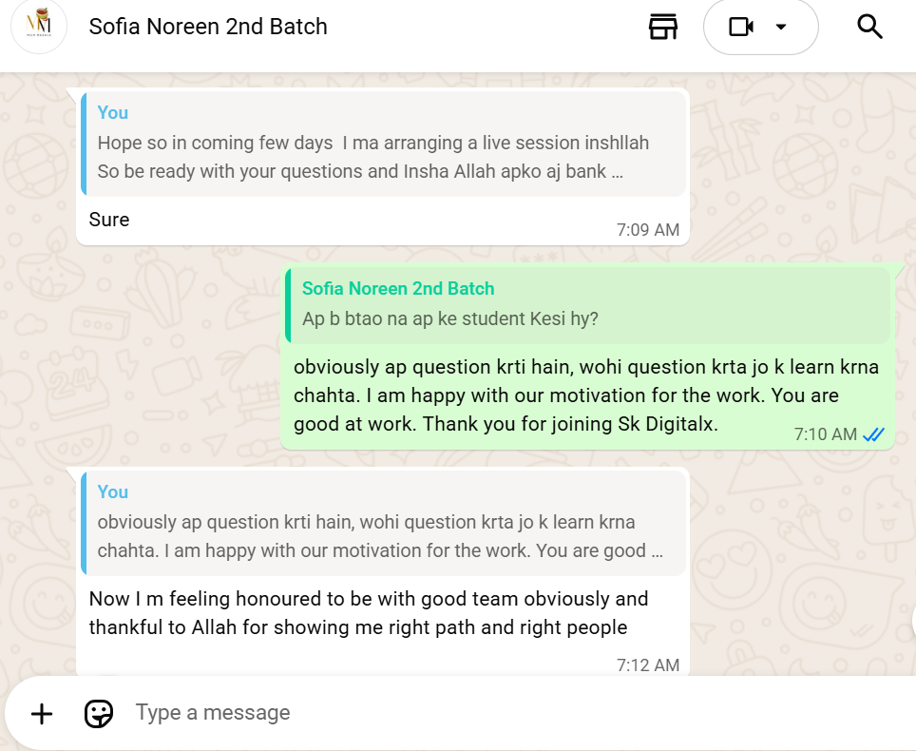Image resolution: width=916 pixels, height=751 pixels.
Task: Select the green sent message about Sk Digitalx
Action: pos(585,395)
